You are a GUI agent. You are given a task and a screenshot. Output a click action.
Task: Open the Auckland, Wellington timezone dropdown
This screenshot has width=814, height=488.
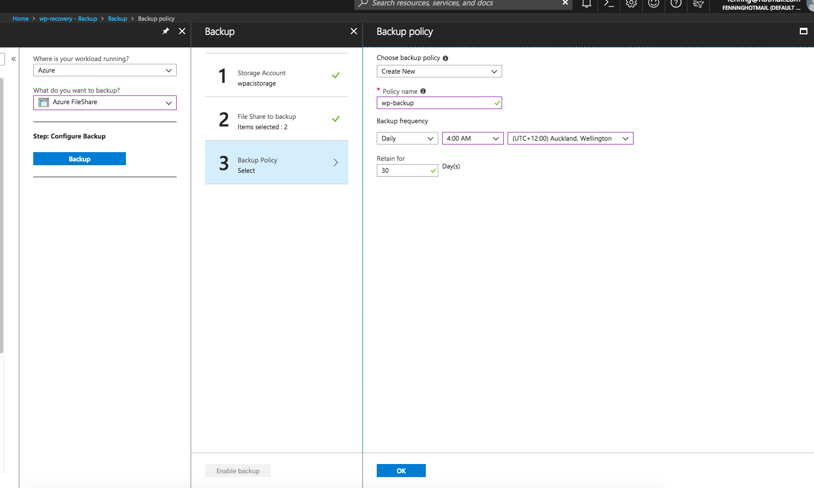[x=570, y=138]
